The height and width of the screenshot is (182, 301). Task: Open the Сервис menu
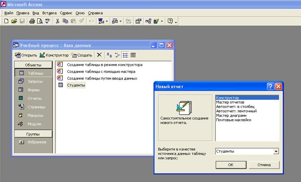point(66,13)
